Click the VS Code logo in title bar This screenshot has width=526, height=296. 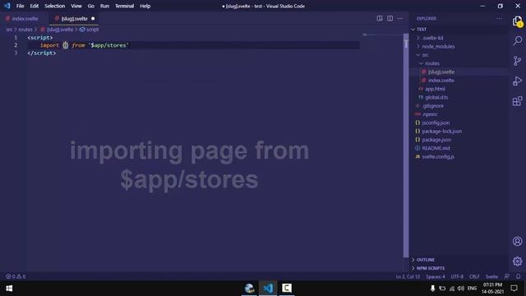[7, 6]
